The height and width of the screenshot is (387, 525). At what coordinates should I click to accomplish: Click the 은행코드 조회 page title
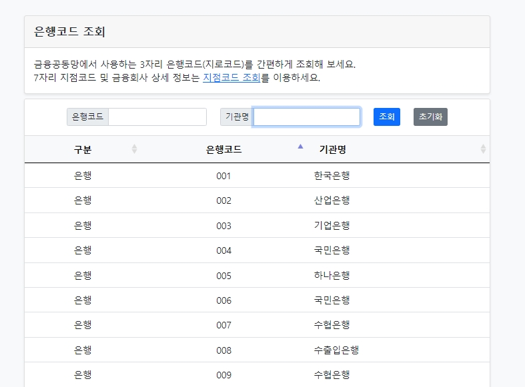pos(69,32)
